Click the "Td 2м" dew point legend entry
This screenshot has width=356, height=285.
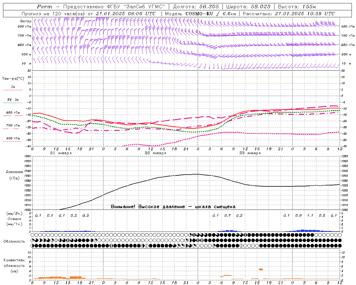click(13, 100)
